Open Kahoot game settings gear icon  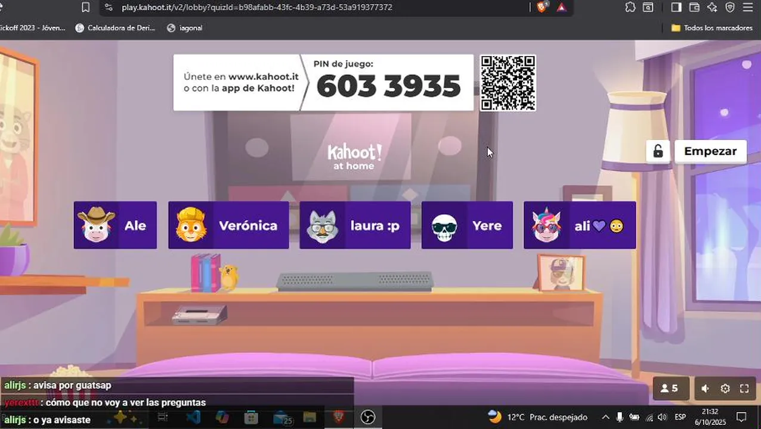click(x=725, y=388)
